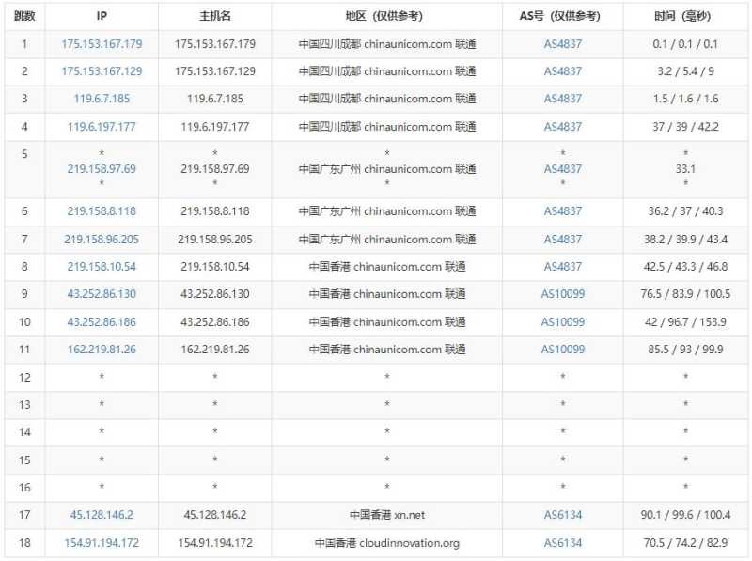Open AS10099 link in hop 11 row
The width and height of the screenshot is (752, 561).
tap(562, 350)
